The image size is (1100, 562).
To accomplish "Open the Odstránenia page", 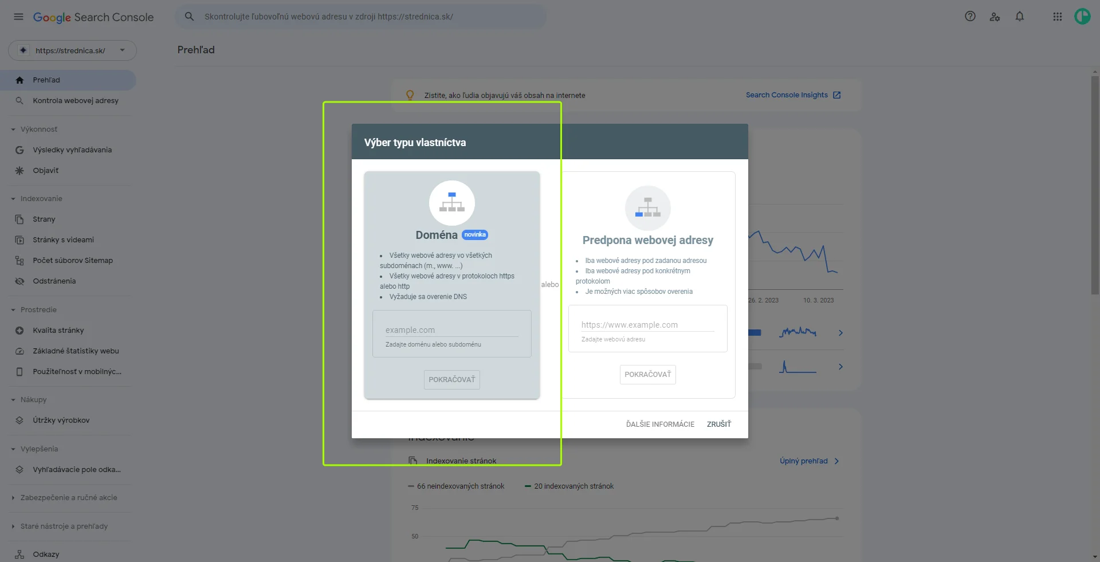I will tap(68, 281).
